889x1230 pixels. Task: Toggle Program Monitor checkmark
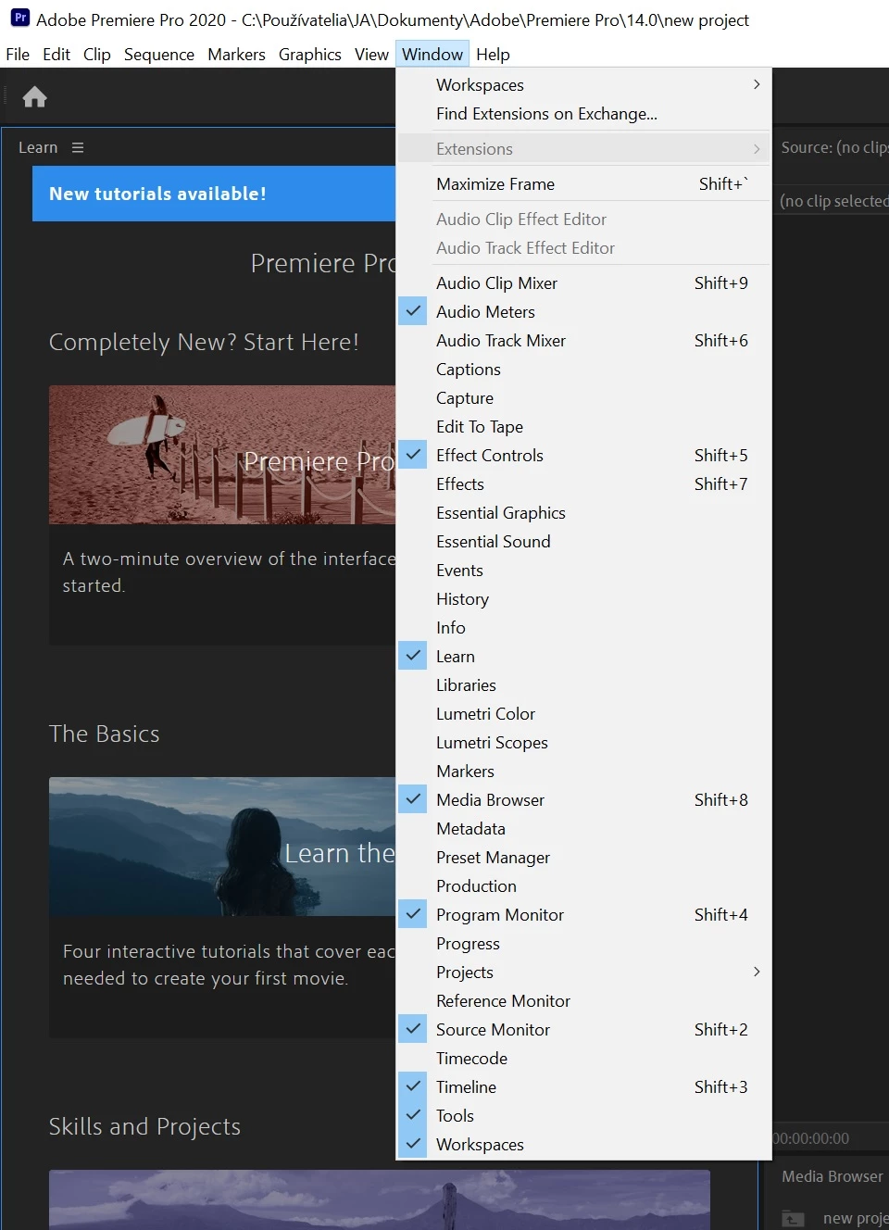coord(583,915)
